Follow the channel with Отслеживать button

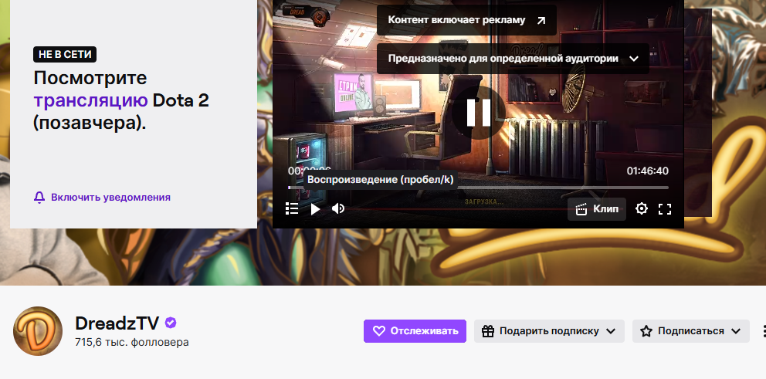pyautogui.click(x=415, y=331)
